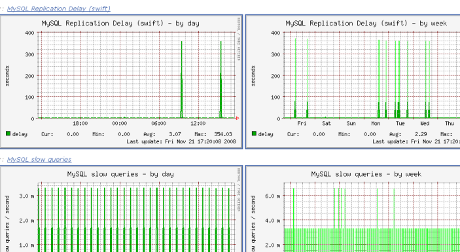This screenshot has height=252, width=460.
Task: Click the Min value 0.00 in the week graph
Action: pos(369,134)
